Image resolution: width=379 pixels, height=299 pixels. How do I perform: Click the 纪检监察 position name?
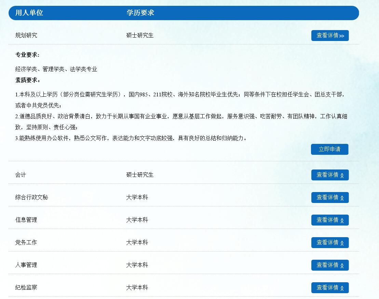tap(26, 288)
